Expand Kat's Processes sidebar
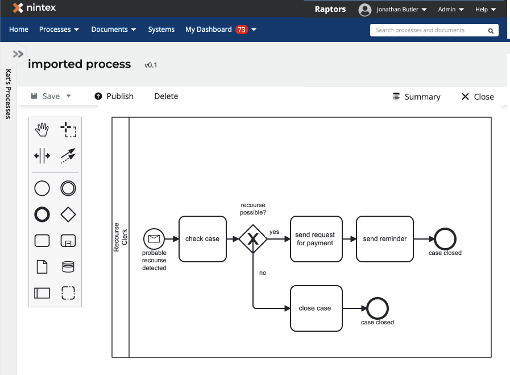Viewport: 510px width, 375px height. tap(17, 53)
